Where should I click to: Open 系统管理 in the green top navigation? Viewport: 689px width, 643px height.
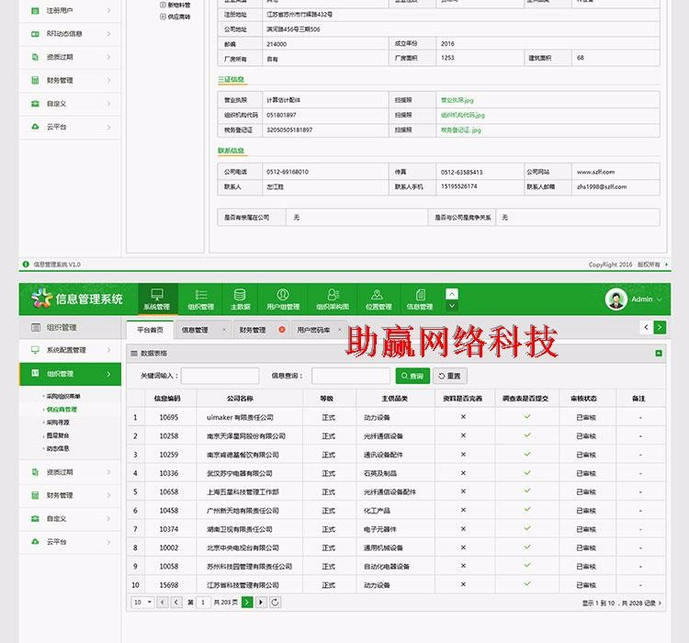(x=157, y=299)
